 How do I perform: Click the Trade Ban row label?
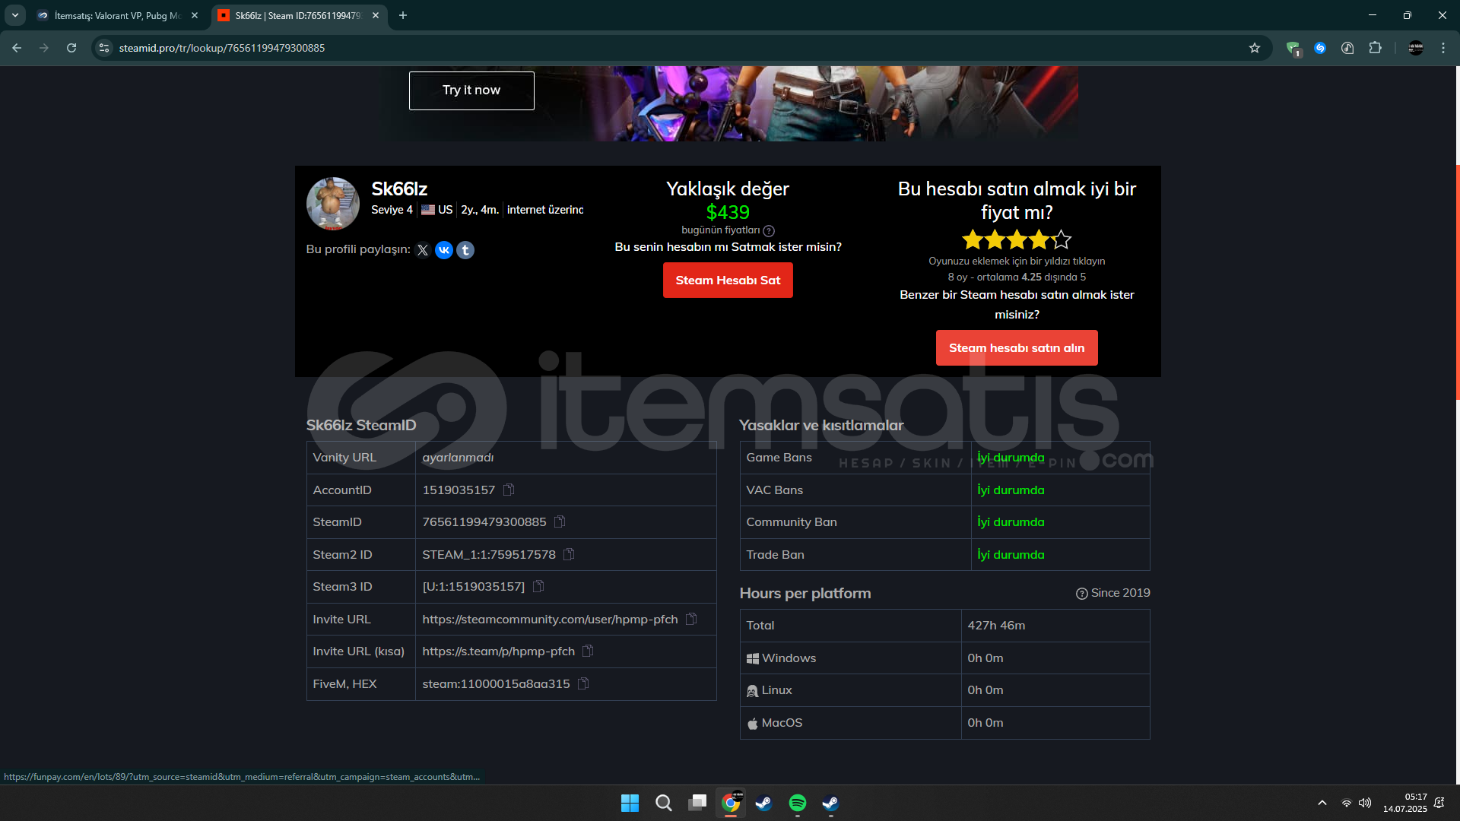click(x=775, y=554)
